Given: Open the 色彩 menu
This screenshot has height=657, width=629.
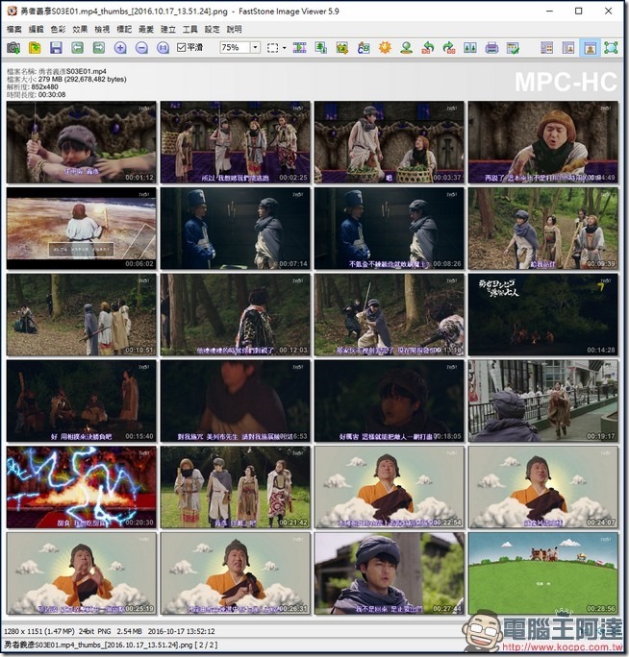Looking at the screenshot, I should (58, 29).
